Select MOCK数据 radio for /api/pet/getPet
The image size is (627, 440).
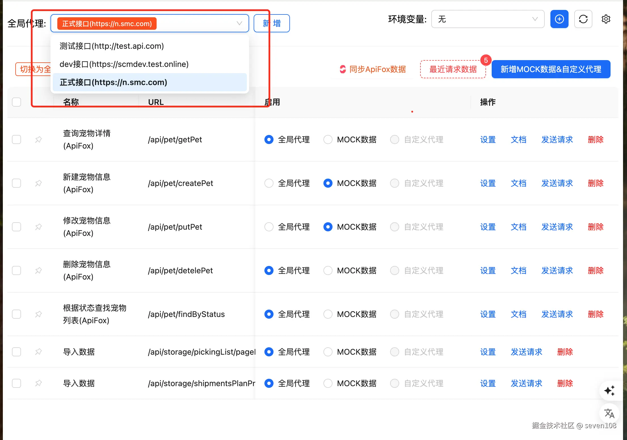click(328, 139)
